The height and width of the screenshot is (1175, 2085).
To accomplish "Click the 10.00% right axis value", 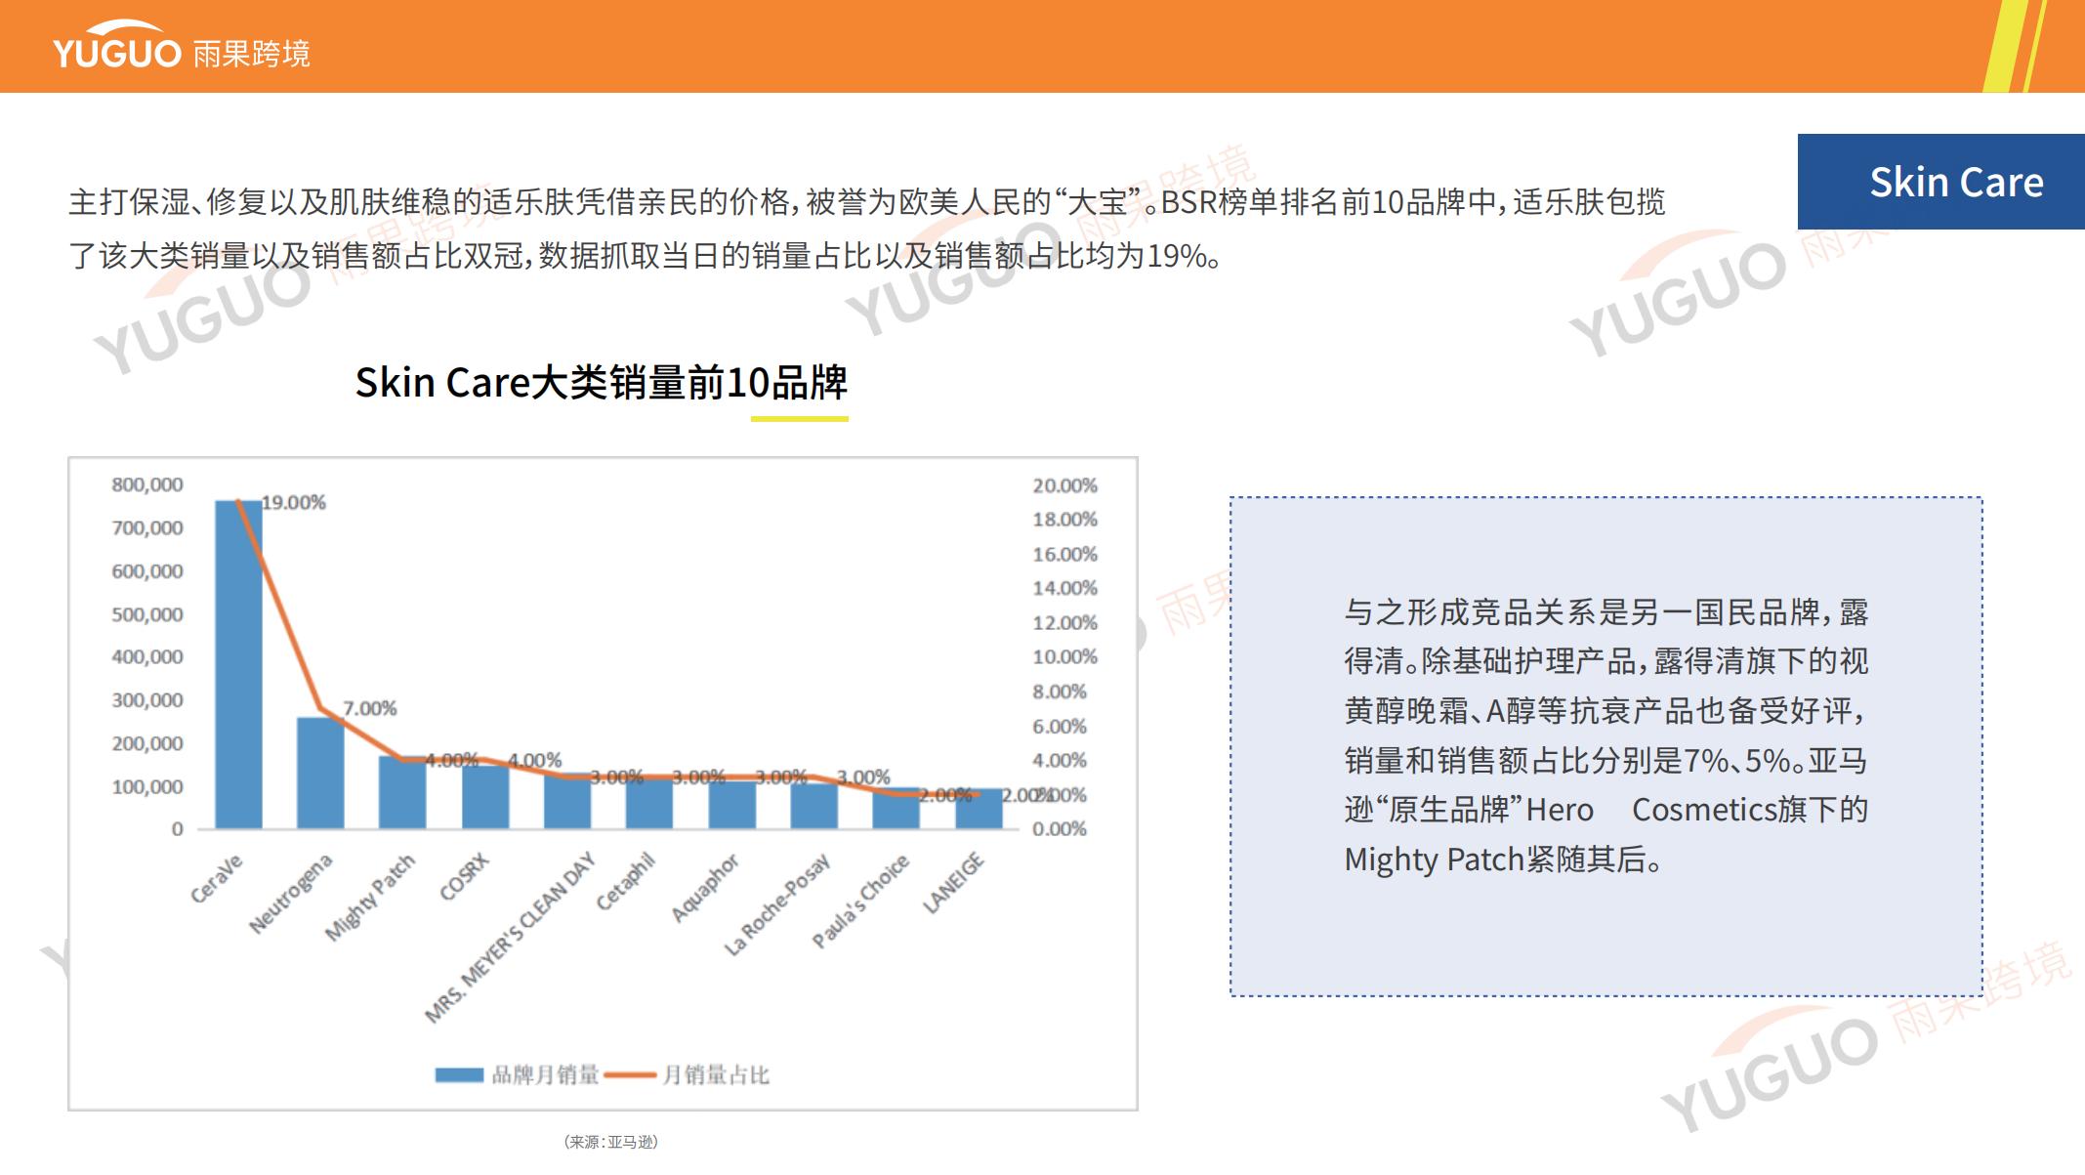I will click(x=1065, y=656).
